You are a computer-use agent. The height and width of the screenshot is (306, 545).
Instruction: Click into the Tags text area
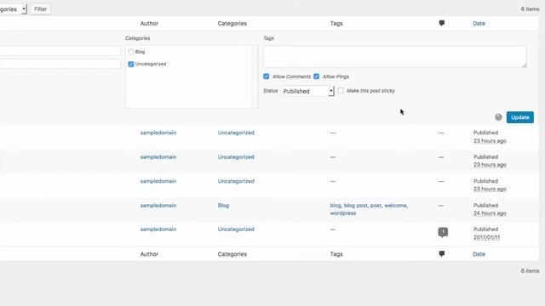pos(394,57)
